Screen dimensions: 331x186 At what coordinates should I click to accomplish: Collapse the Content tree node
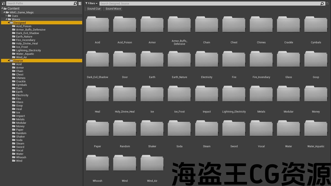coord(2,8)
